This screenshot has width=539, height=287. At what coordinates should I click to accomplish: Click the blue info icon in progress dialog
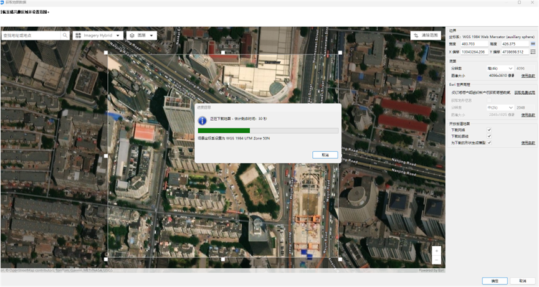(x=203, y=121)
